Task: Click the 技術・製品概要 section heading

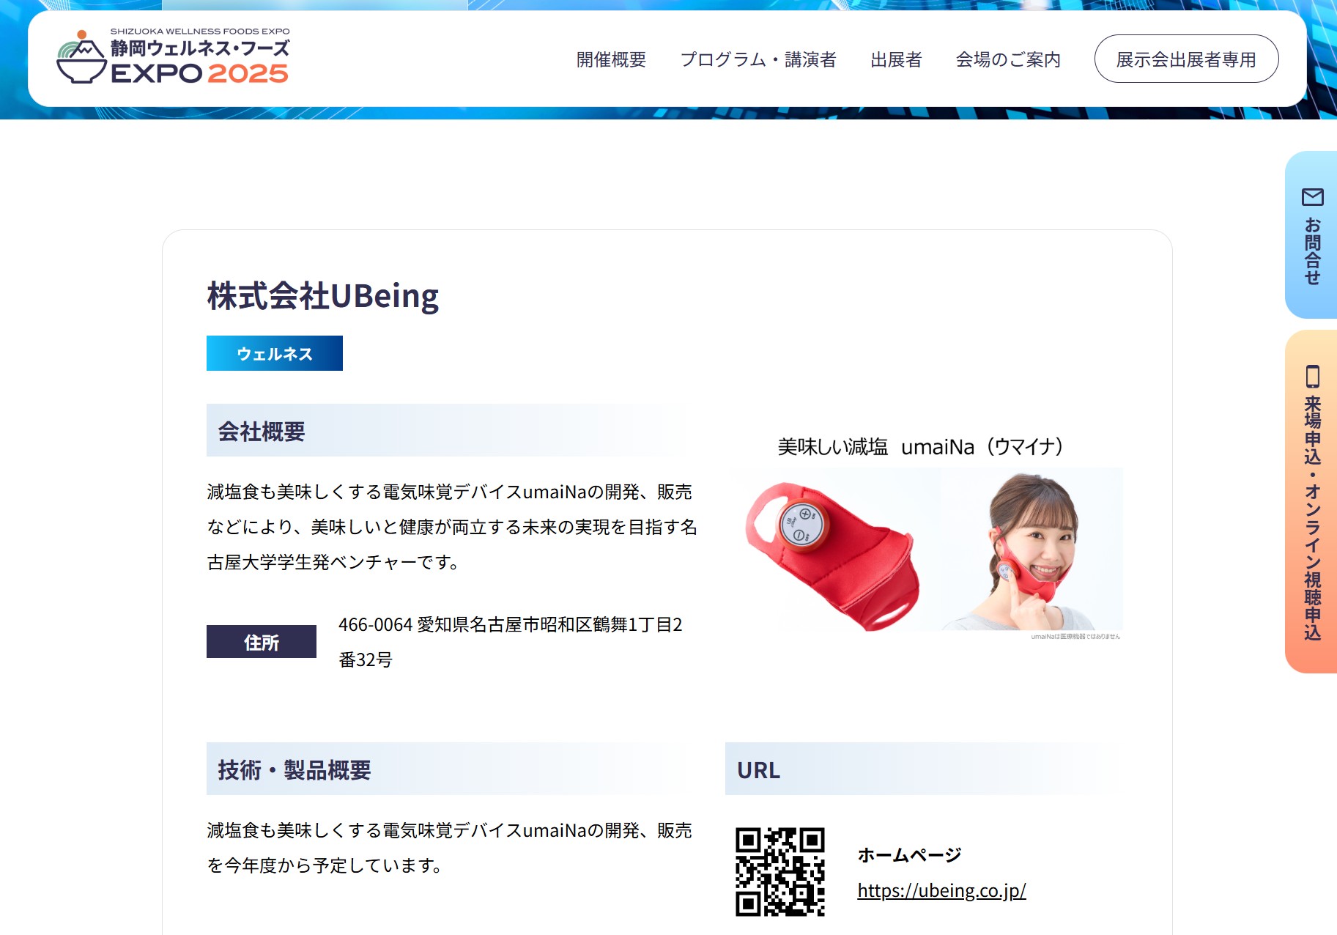Action: point(295,769)
